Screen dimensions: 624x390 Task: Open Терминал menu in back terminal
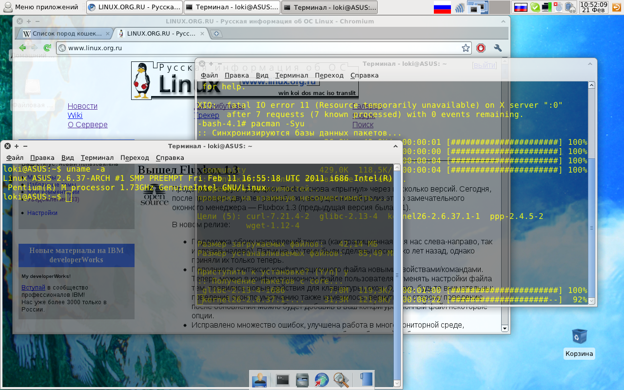pos(292,75)
